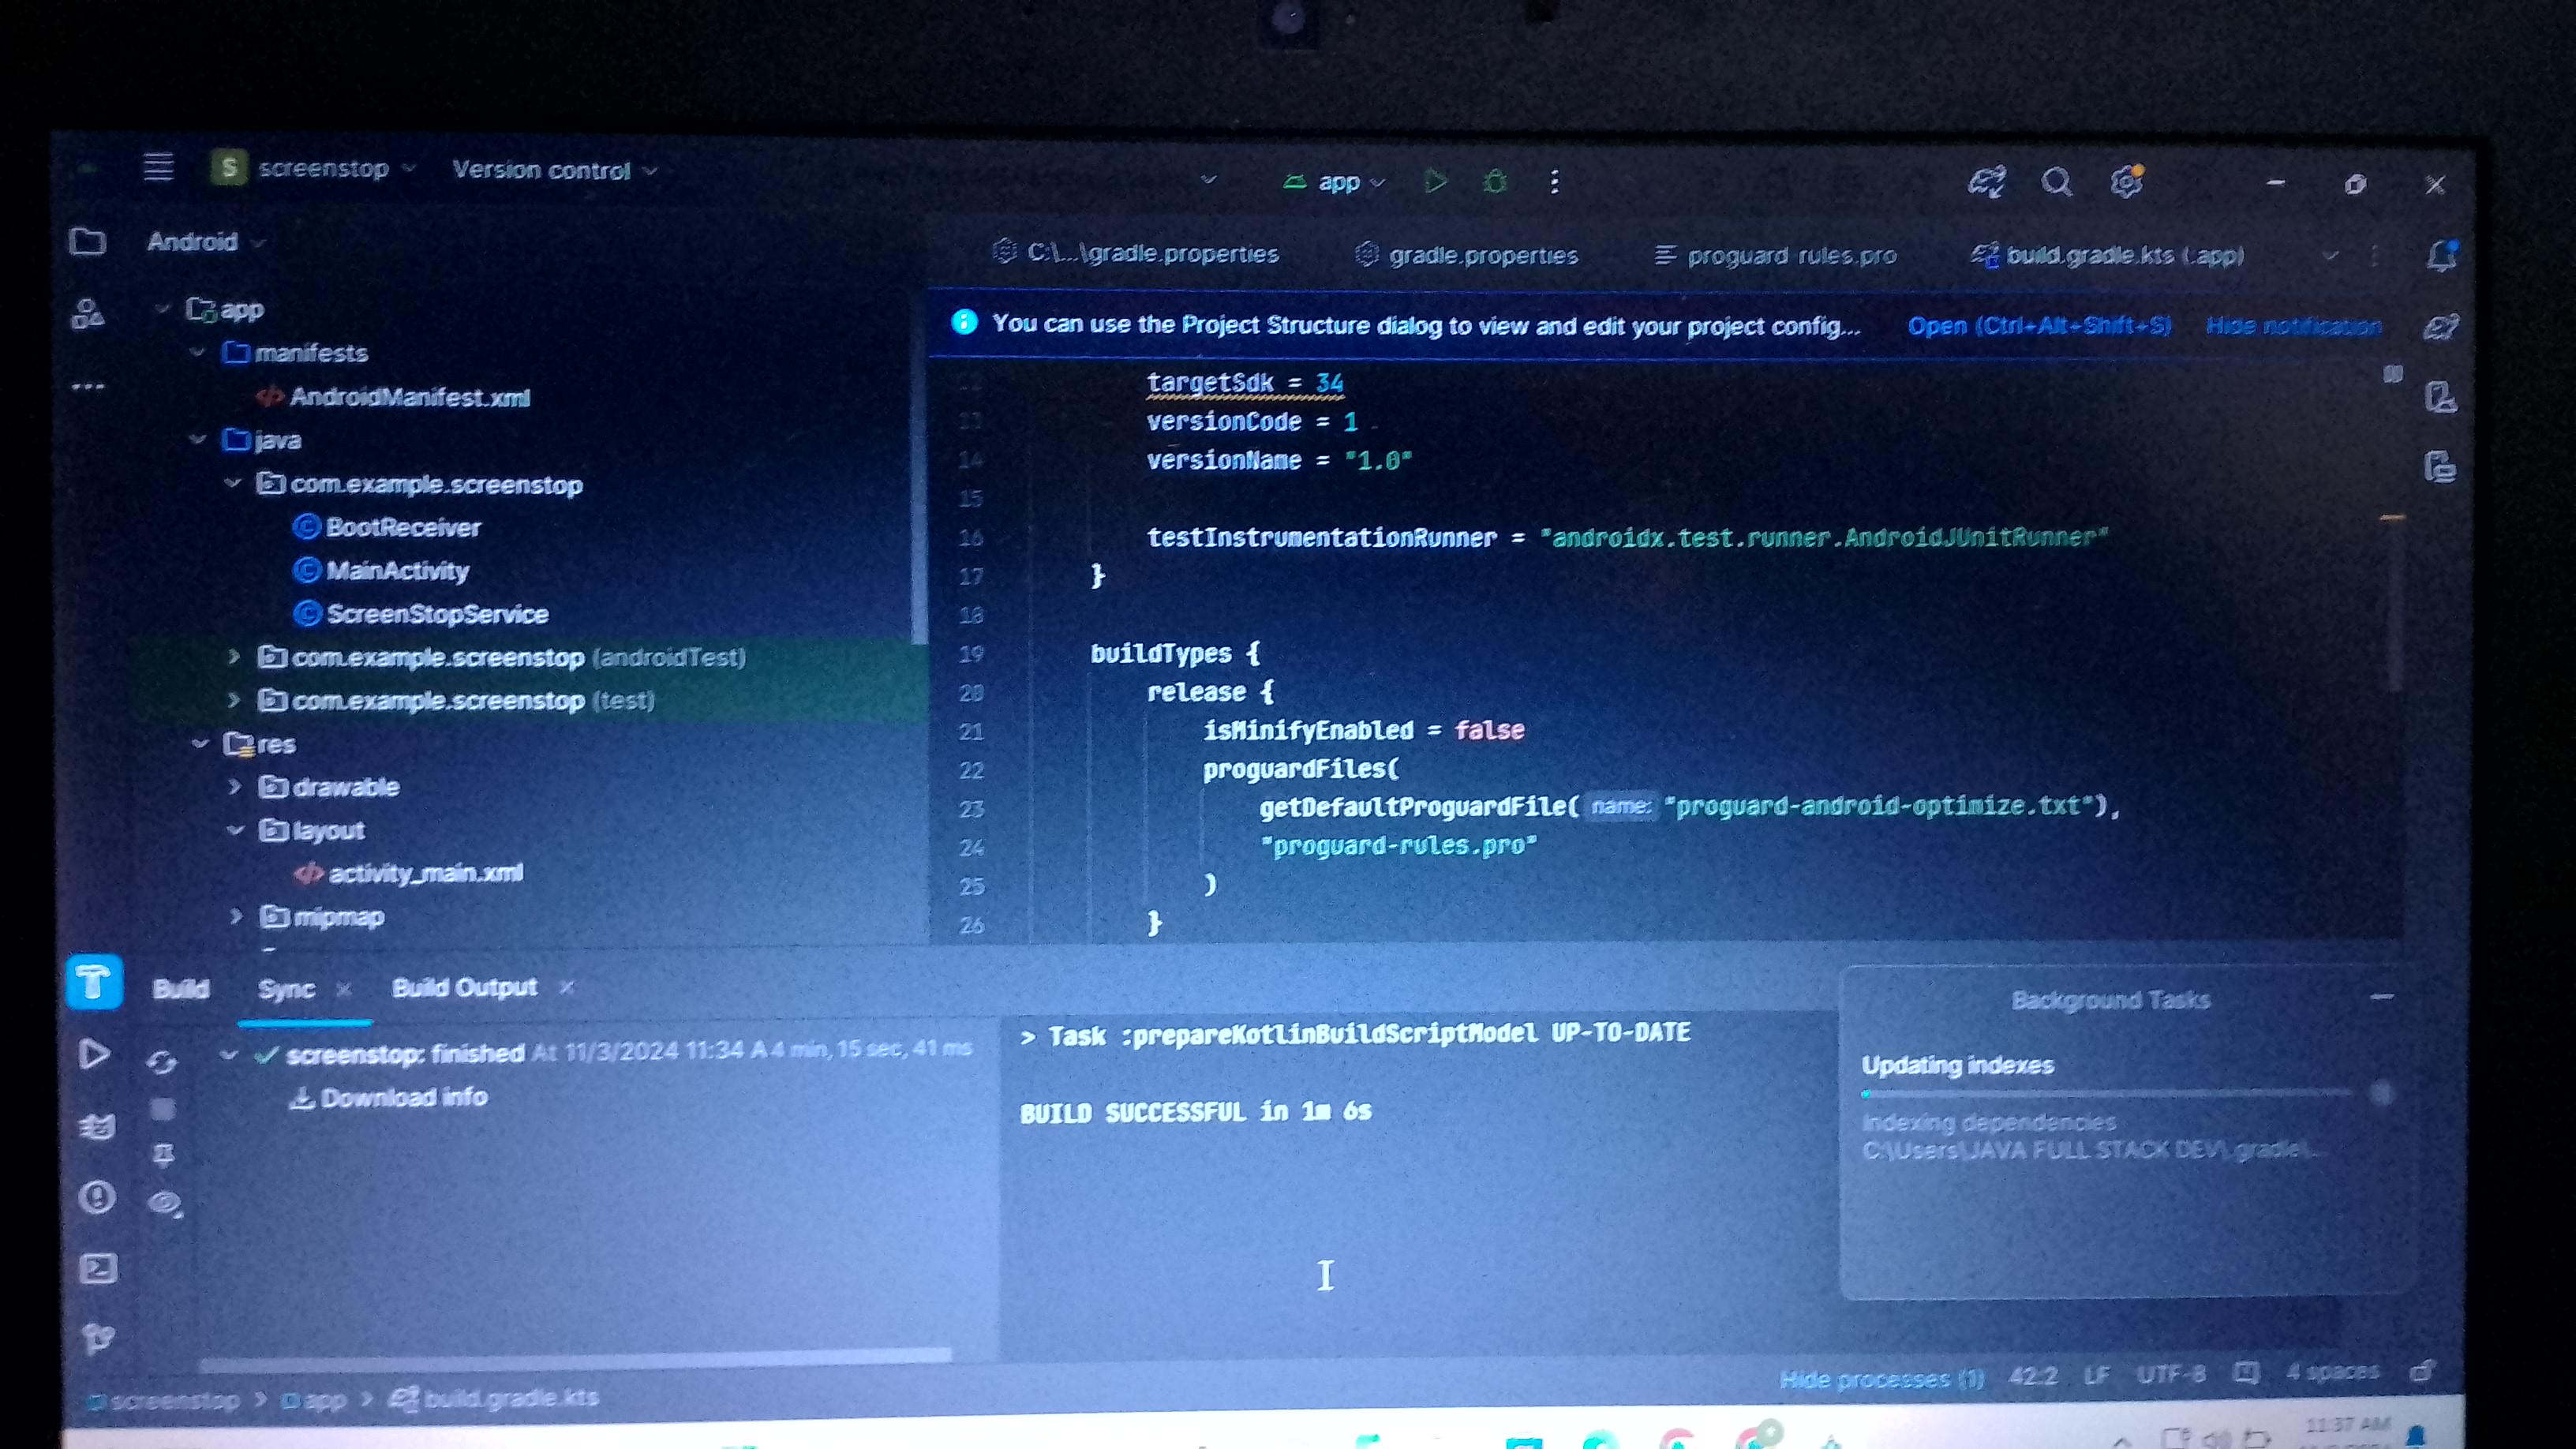Open the Search everywhere magnifier icon
This screenshot has height=1449, width=2576.
(2057, 182)
